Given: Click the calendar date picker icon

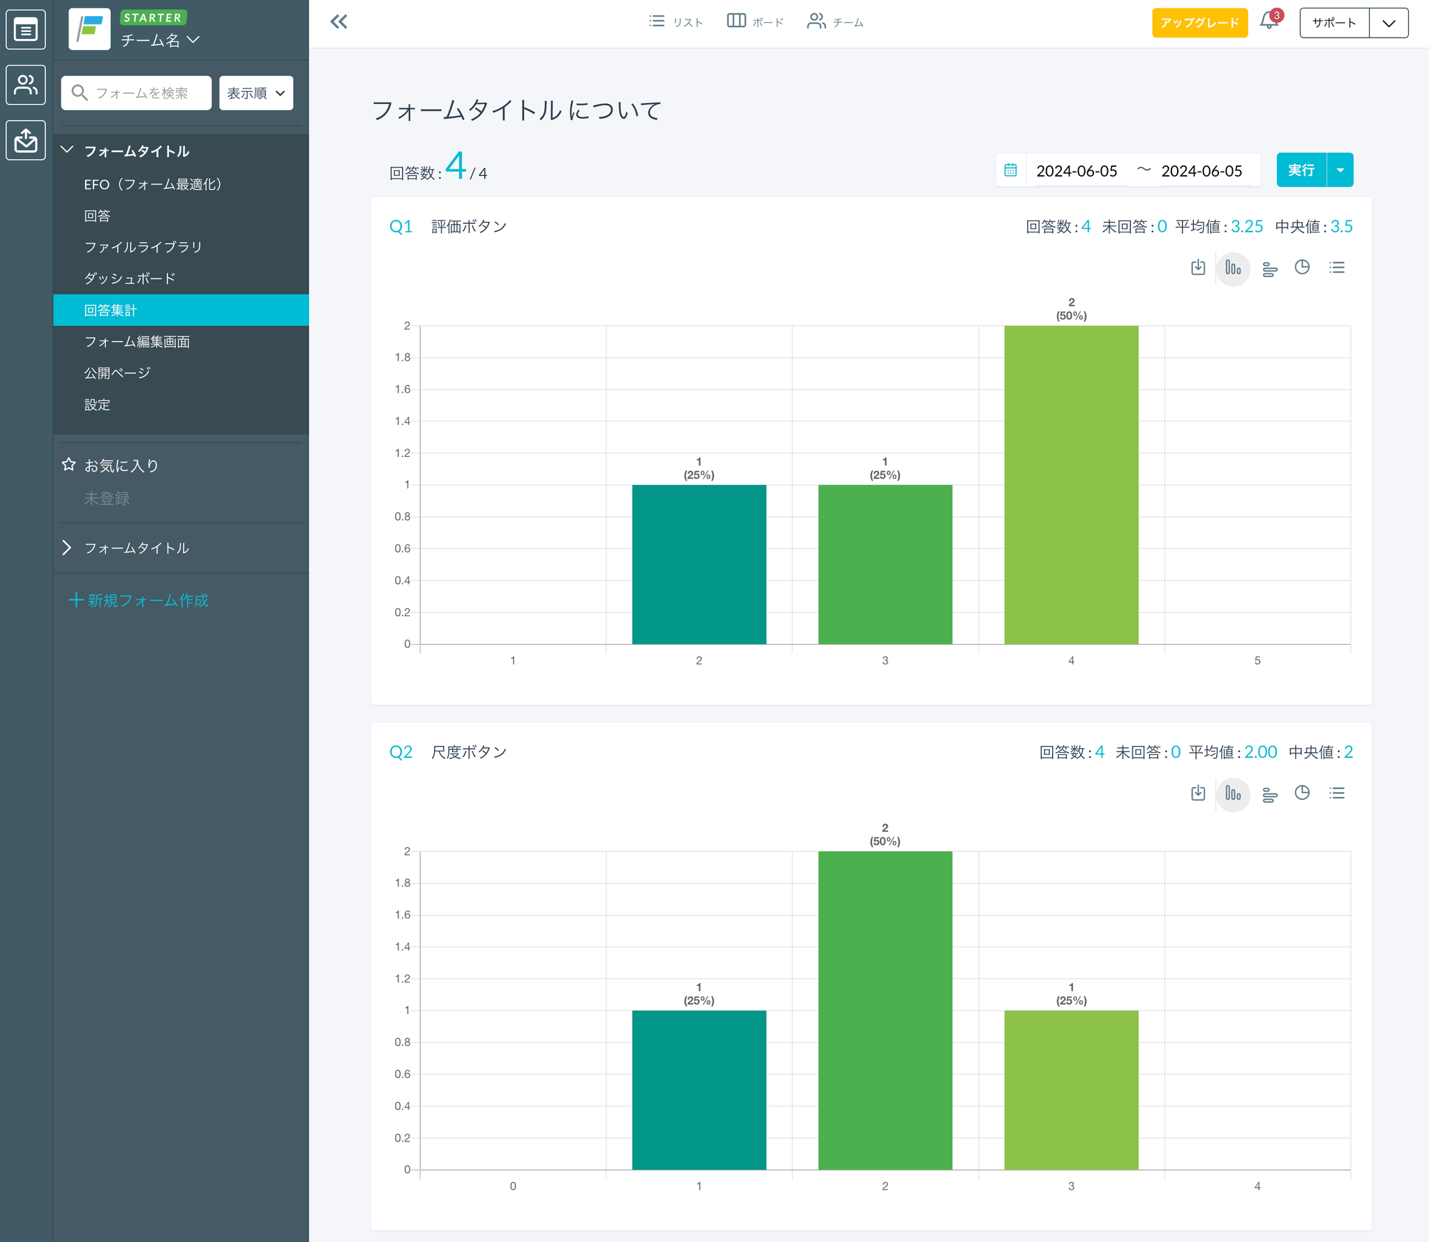Looking at the screenshot, I should click(1010, 170).
